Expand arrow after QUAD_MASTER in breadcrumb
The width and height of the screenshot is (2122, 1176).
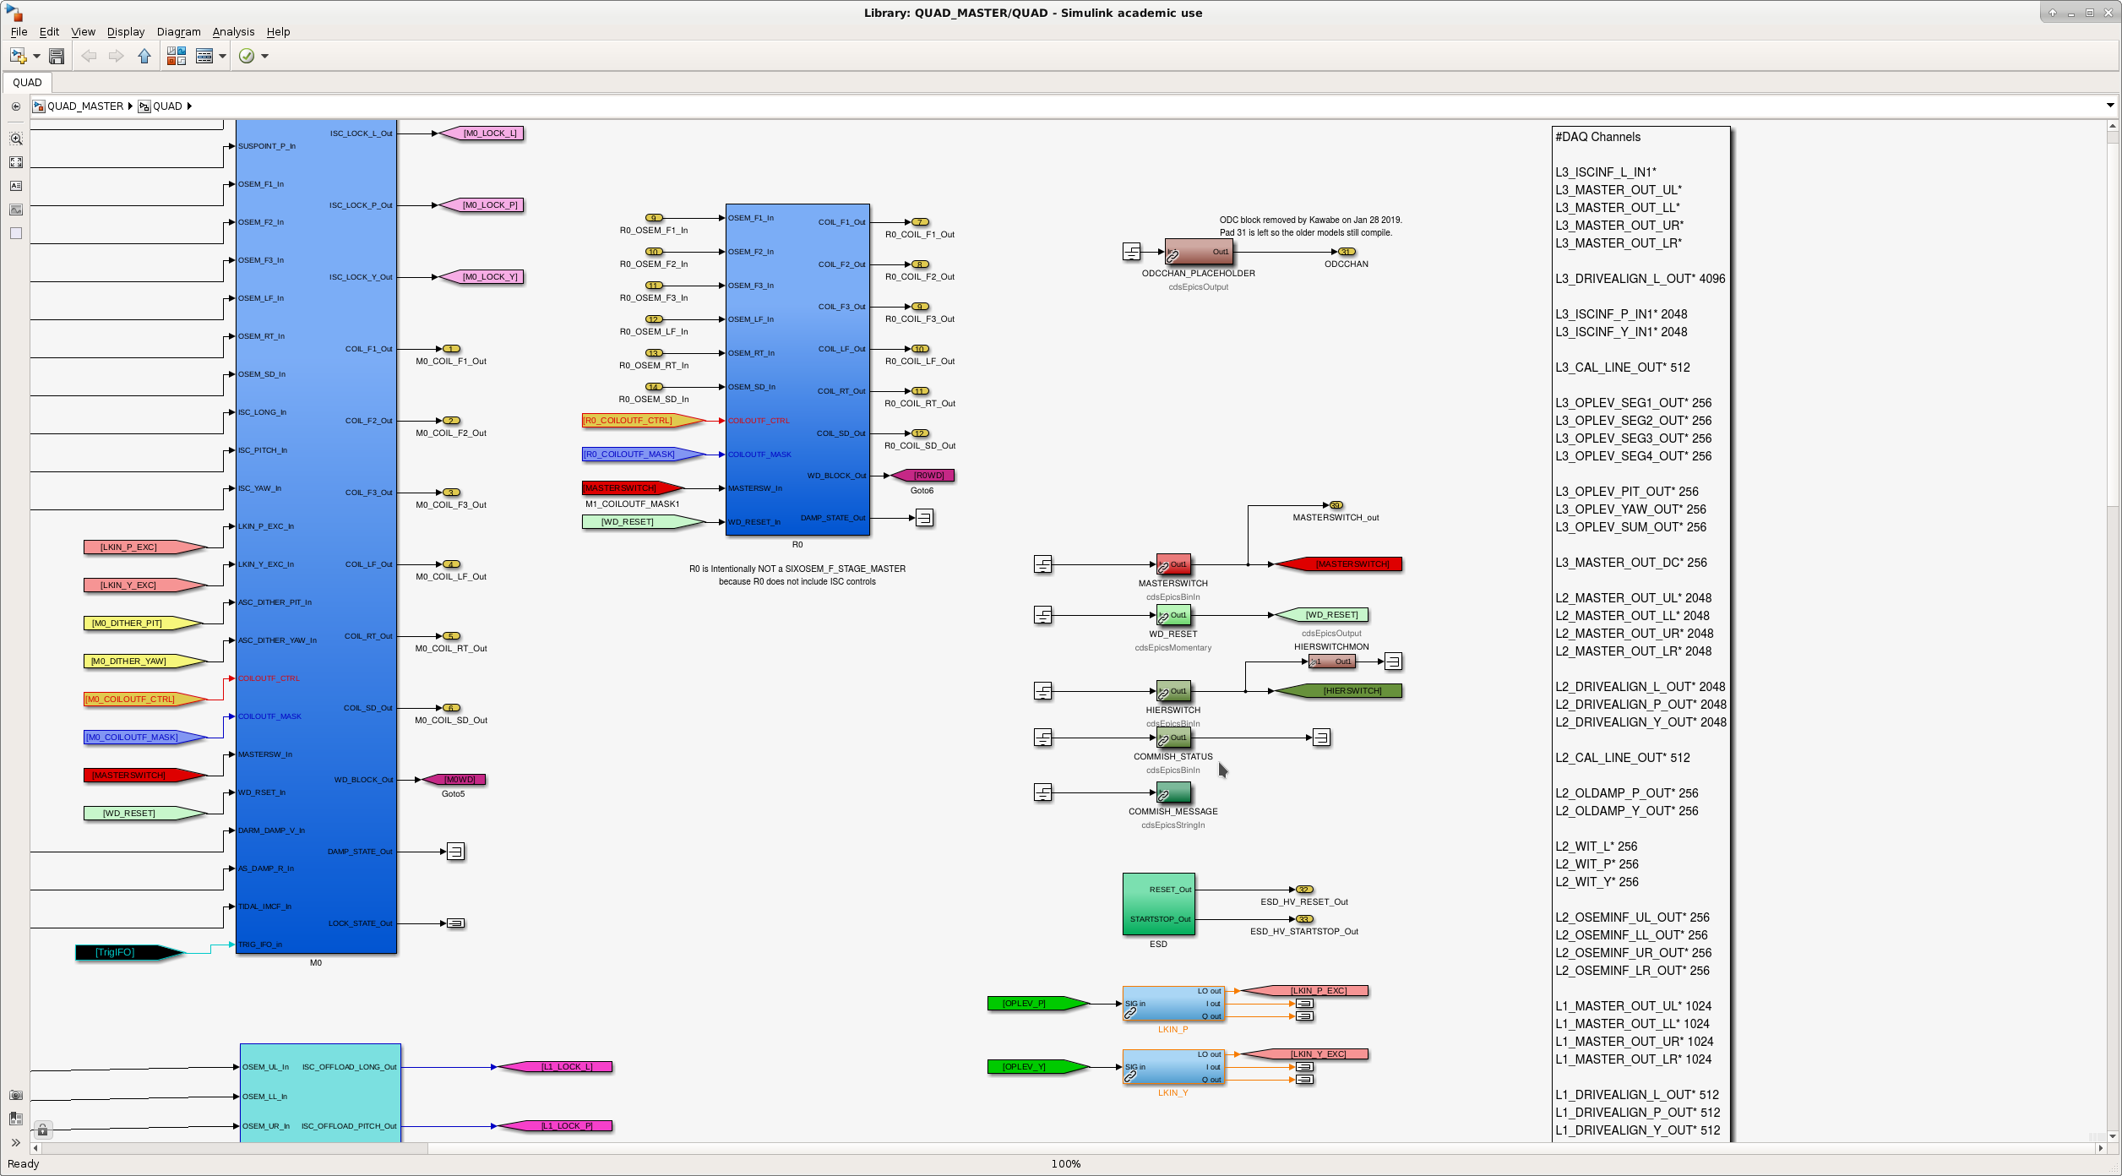tap(130, 106)
